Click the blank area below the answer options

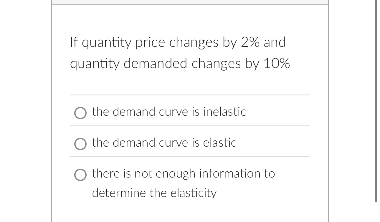click(x=190, y=212)
